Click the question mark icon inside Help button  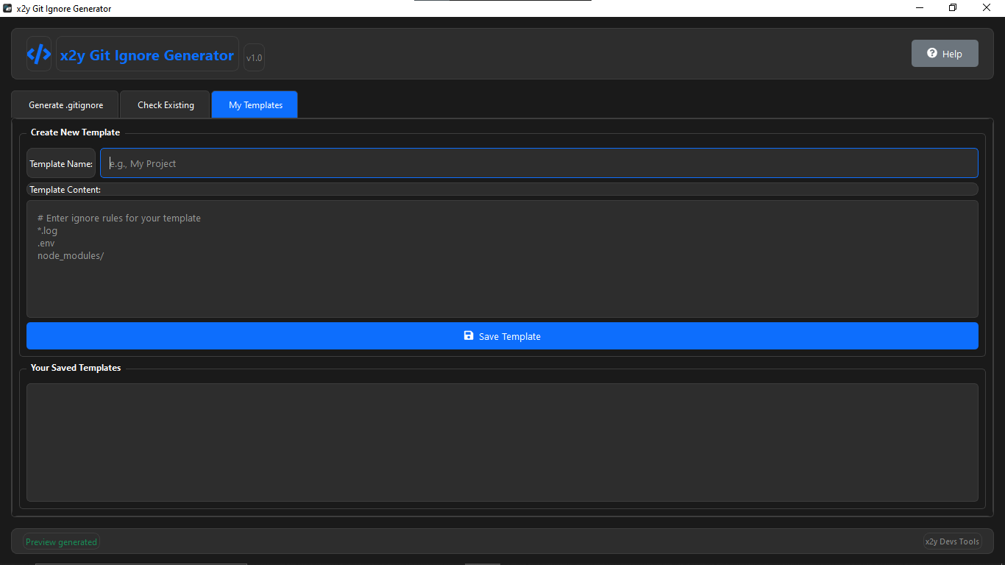(933, 53)
